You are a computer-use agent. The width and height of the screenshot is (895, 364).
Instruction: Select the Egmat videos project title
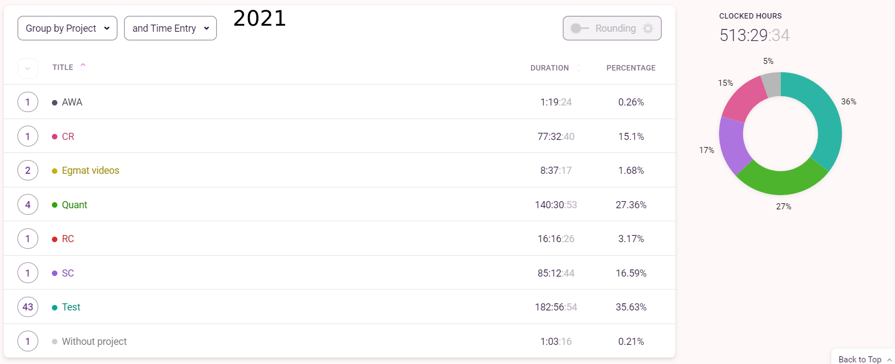90,171
